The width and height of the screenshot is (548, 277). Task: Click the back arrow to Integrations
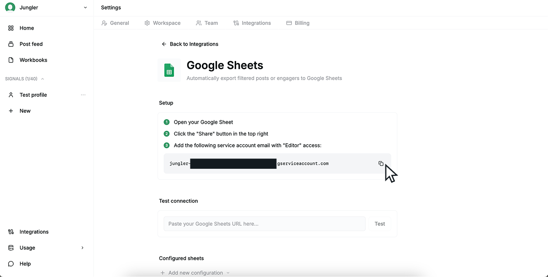point(164,44)
